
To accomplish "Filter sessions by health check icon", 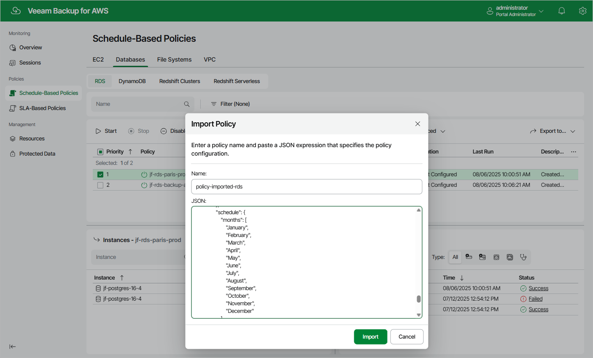I will pos(523,257).
